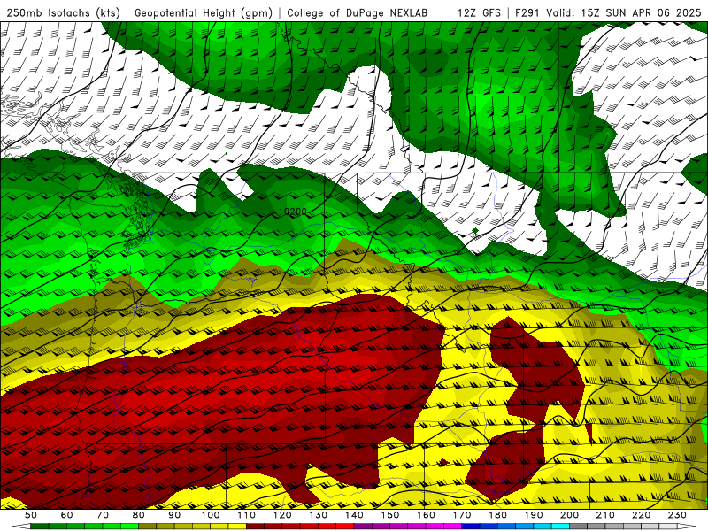708x531 pixels.
Task: Click the legend value "60"
Action: 67,515
